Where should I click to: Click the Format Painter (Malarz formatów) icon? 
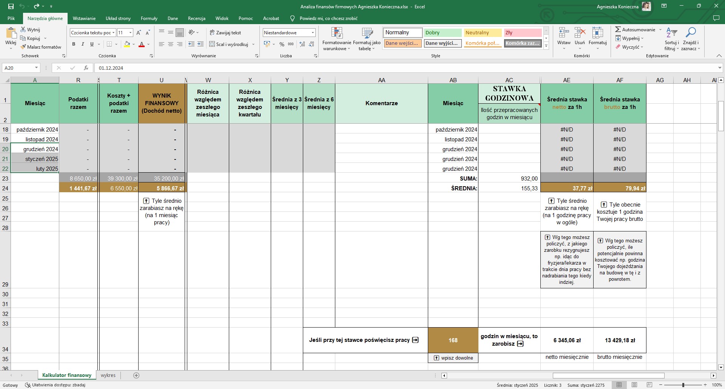[x=23, y=47]
